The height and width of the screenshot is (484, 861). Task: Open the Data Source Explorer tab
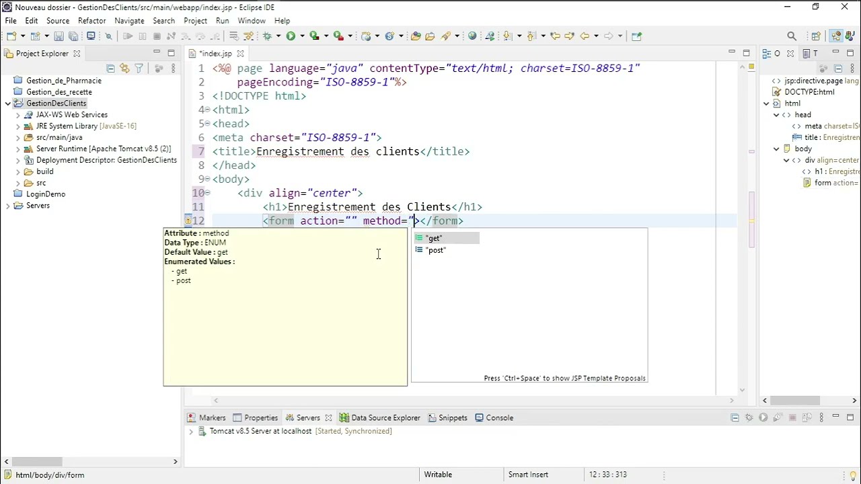click(x=380, y=417)
